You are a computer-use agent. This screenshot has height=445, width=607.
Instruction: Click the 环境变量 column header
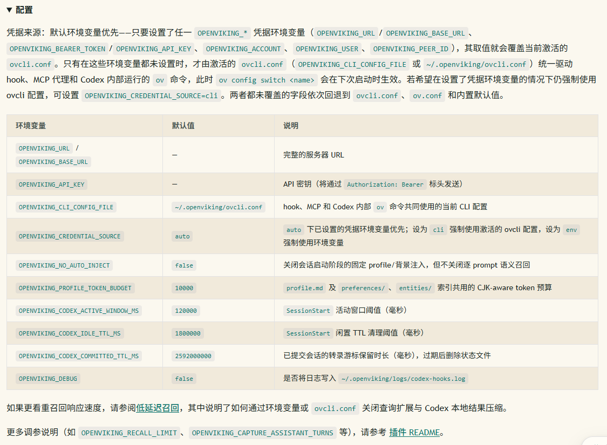click(x=31, y=126)
